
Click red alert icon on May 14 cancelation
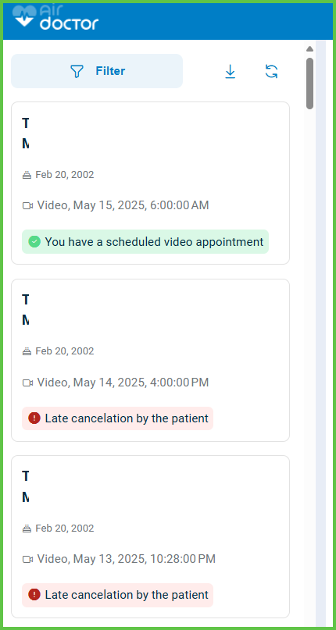click(x=34, y=418)
